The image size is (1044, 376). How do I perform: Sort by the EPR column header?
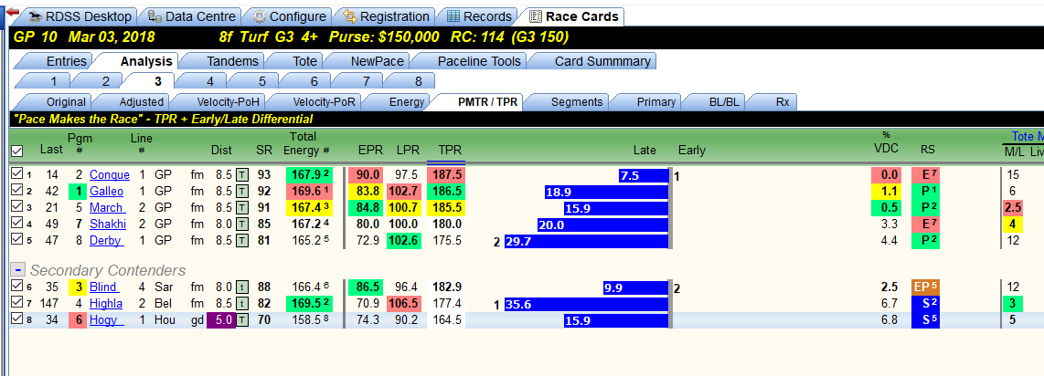pyautogui.click(x=371, y=151)
